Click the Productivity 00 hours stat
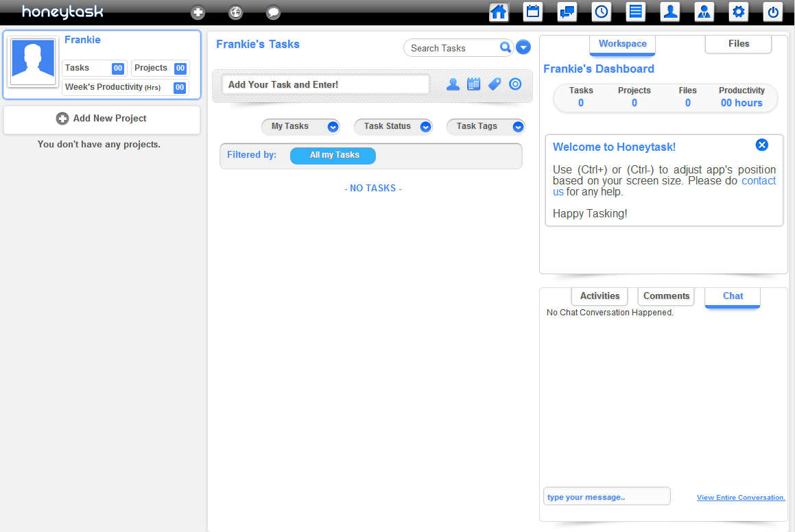 741,97
